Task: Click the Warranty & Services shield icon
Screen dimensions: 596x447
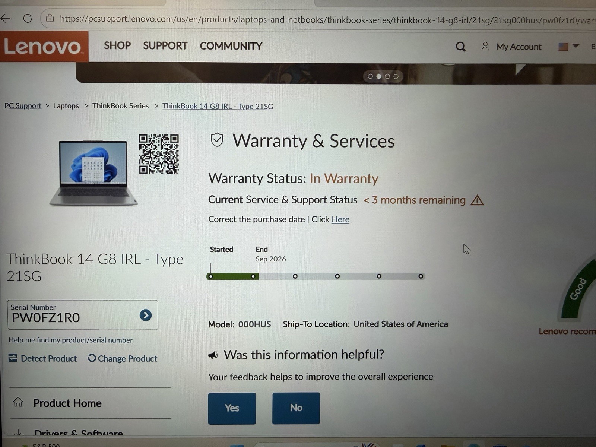Action: (x=217, y=140)
